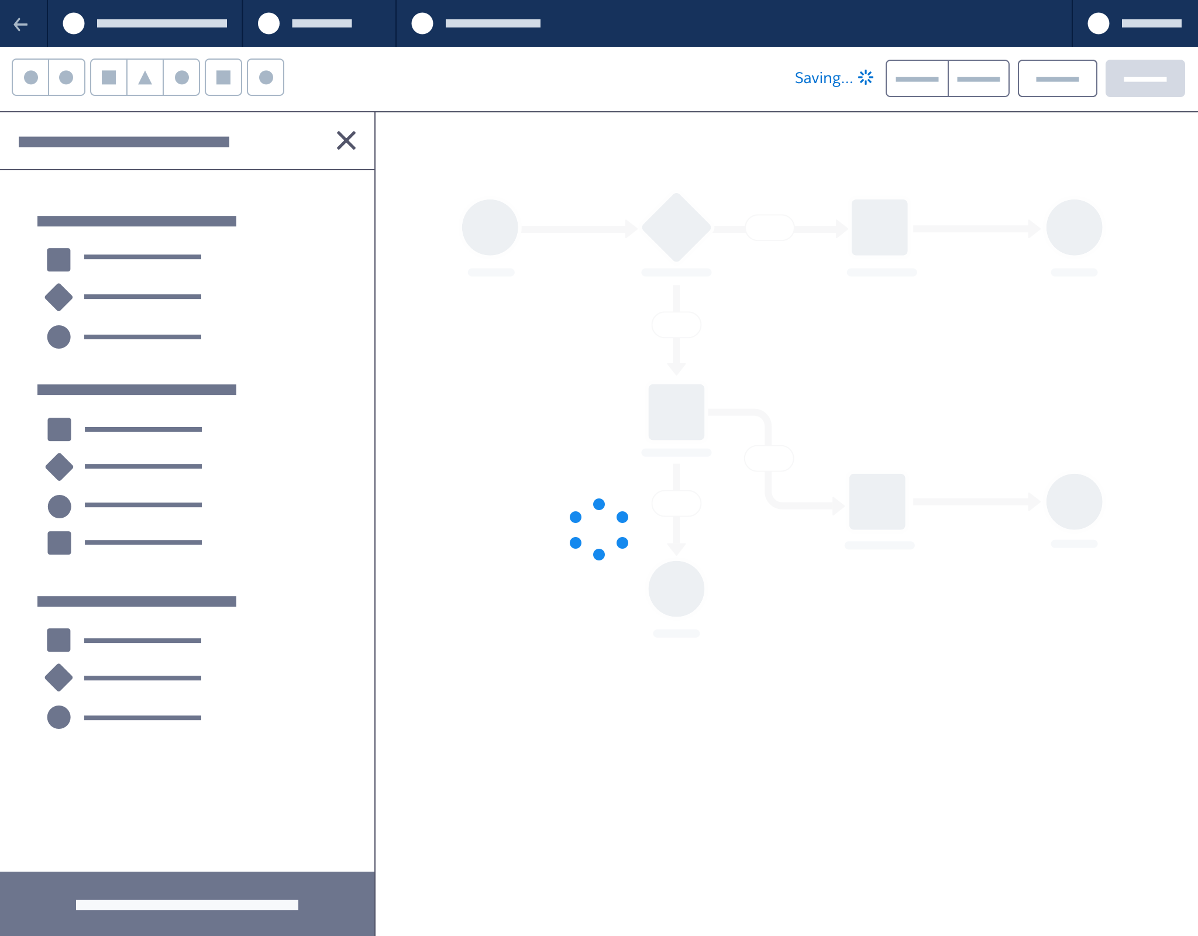Click the action bar at the bottom of the sidebar
Screen dimensions: 1198x936
(x=187, y=904)
